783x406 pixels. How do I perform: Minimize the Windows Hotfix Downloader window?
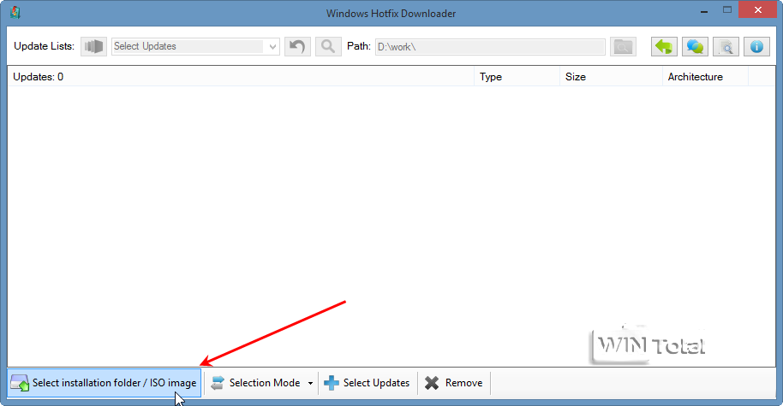pos(704,10)
